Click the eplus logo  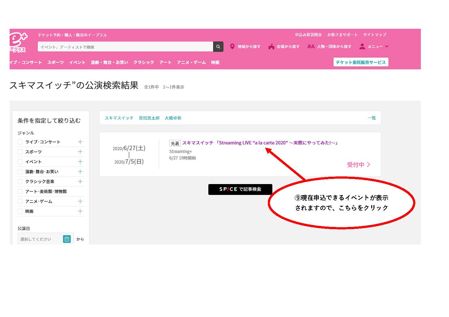coord(18,43)
